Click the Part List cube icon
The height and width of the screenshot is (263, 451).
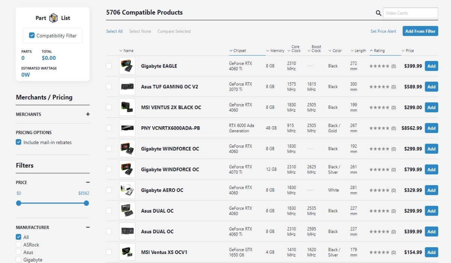coord(53,18)
